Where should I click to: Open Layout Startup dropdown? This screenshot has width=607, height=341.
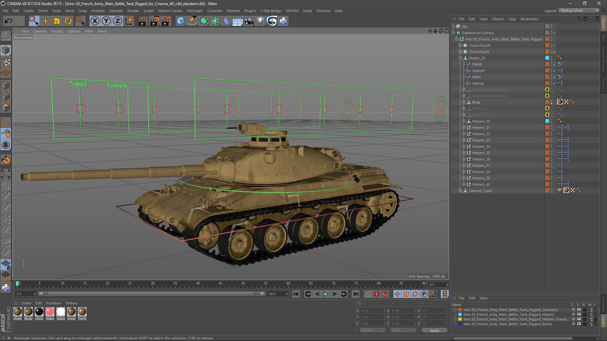click(x=579, y=10)
